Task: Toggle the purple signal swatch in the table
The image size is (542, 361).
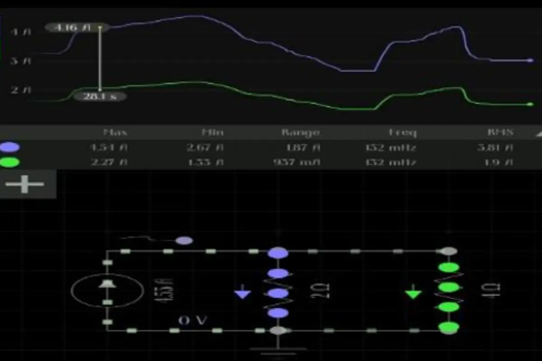Action: click(9, 147)
